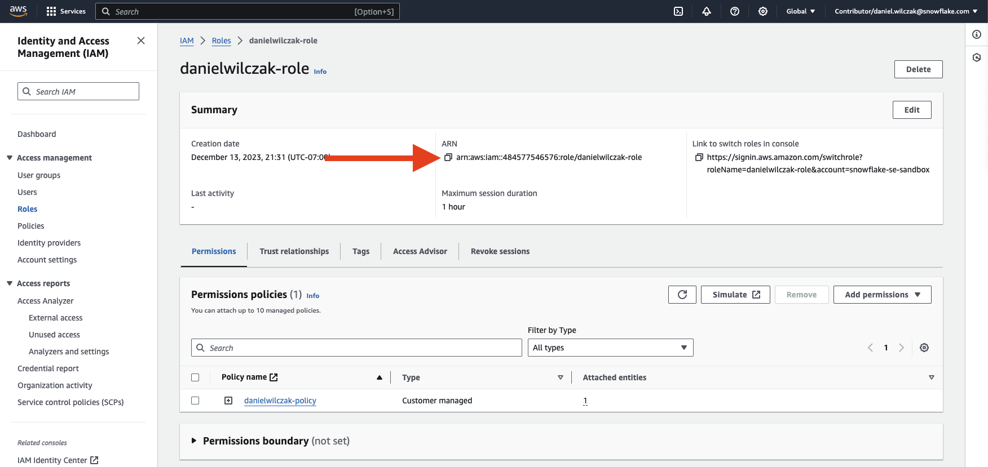Expand the danielwilczak-policy row details
The height and width of the screenshot is (467, 988).
[228, 401]
